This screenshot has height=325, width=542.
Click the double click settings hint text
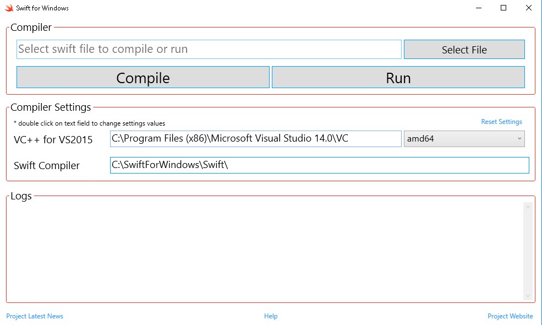pos(90,123)
